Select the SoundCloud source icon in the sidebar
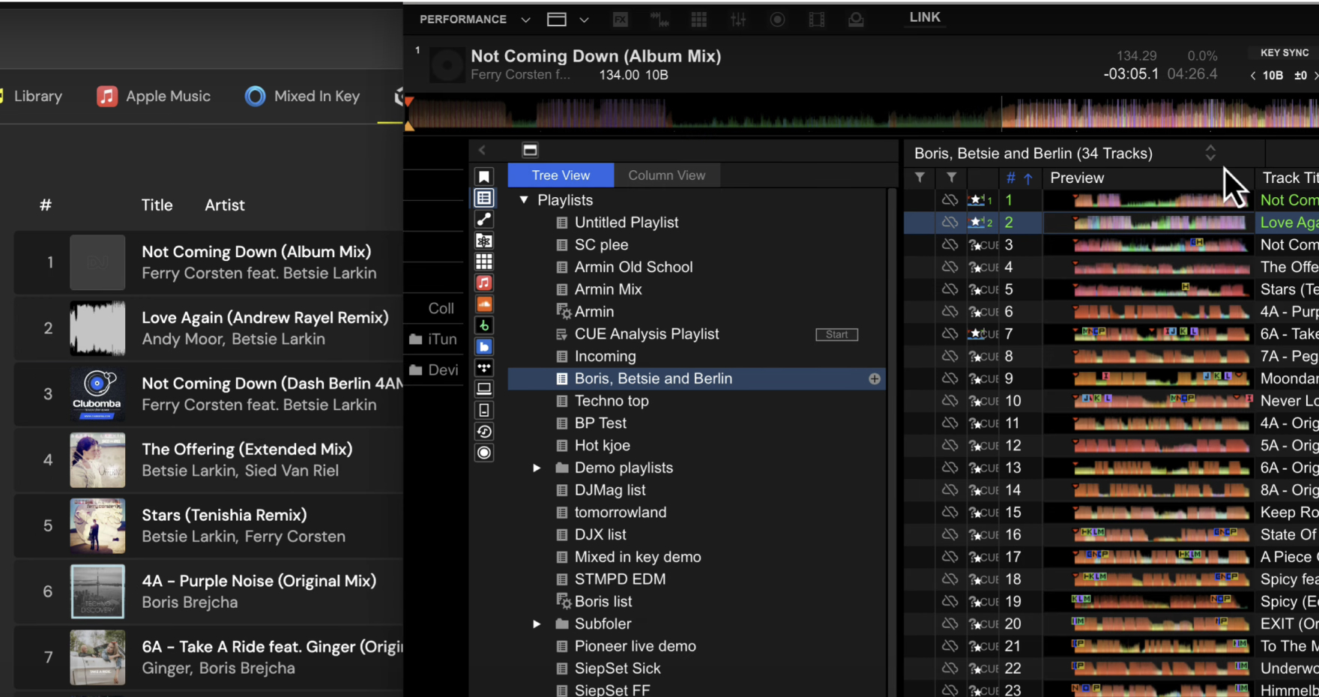Viewport: 1319px width, 697px height. pos(484,304)
